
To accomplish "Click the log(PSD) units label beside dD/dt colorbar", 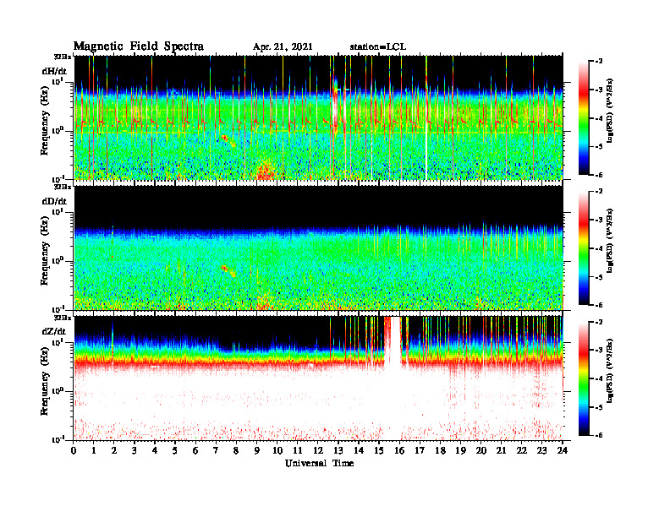I will pyautogui.click(x=609, y=241).
